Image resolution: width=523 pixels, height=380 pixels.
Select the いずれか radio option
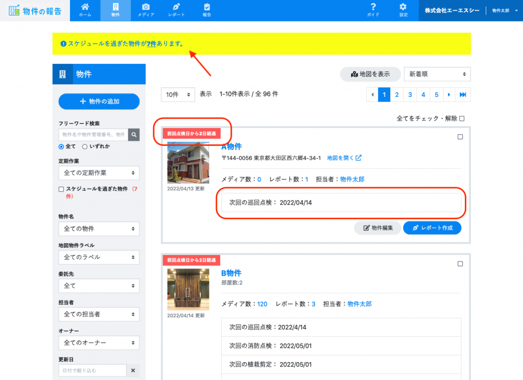(x=85, y=146)
